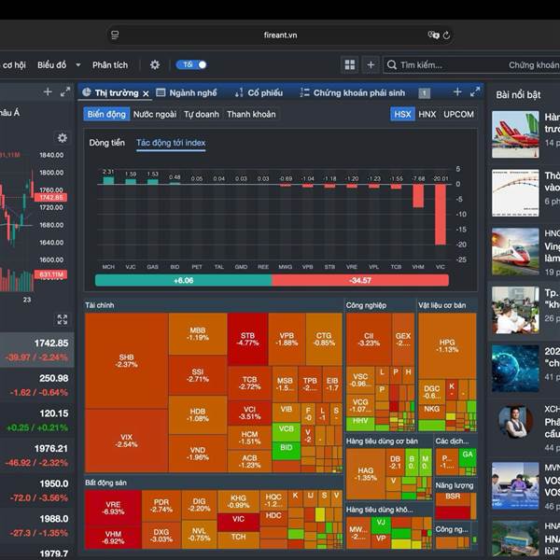Expand the left chart panel
This screenshot has height=560, width=560.
click(x=65, y=91)
